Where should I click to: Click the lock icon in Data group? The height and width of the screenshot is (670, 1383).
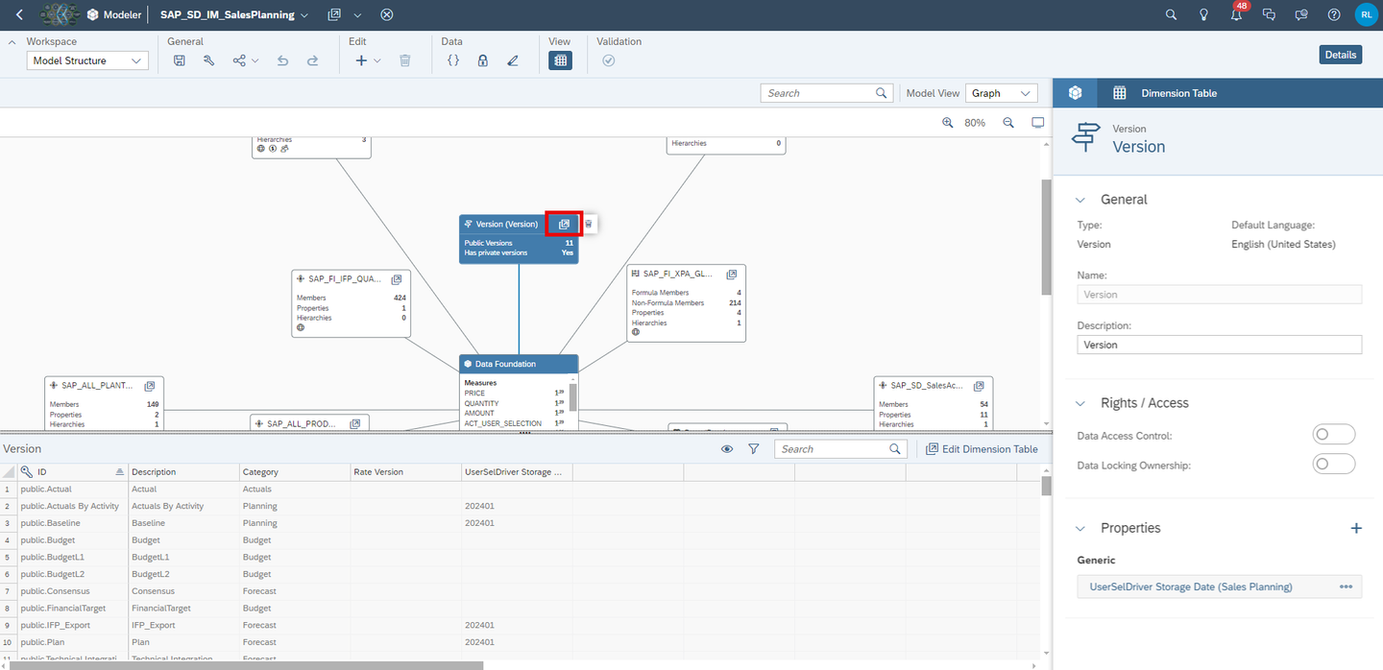(483, 60)
